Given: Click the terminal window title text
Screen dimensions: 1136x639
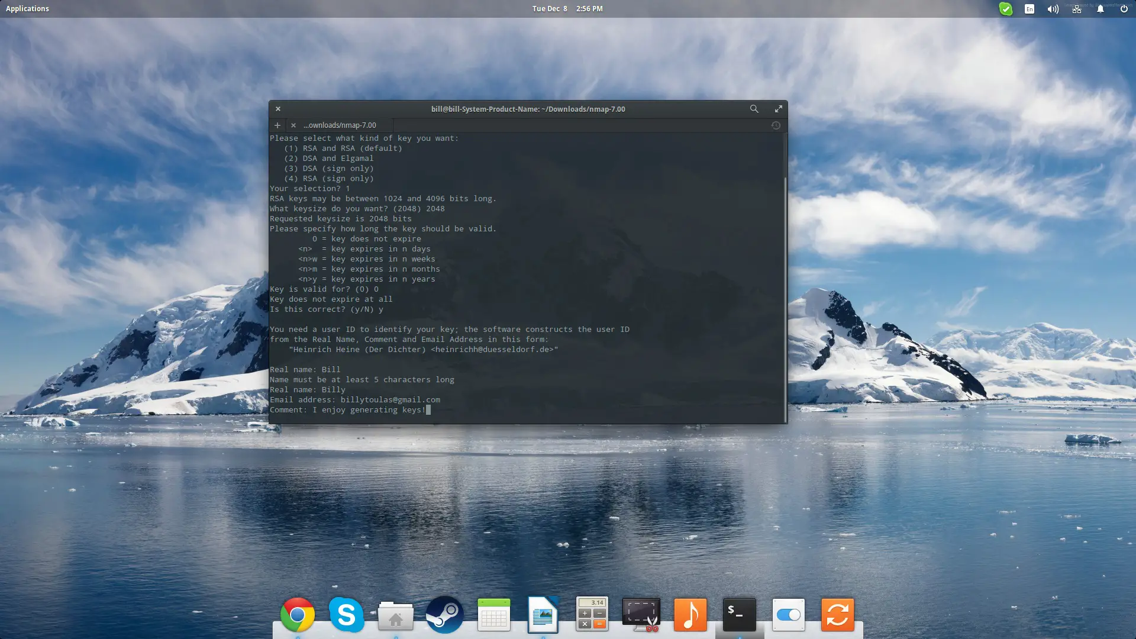Looking at the screenshot, I should (528, 109).
